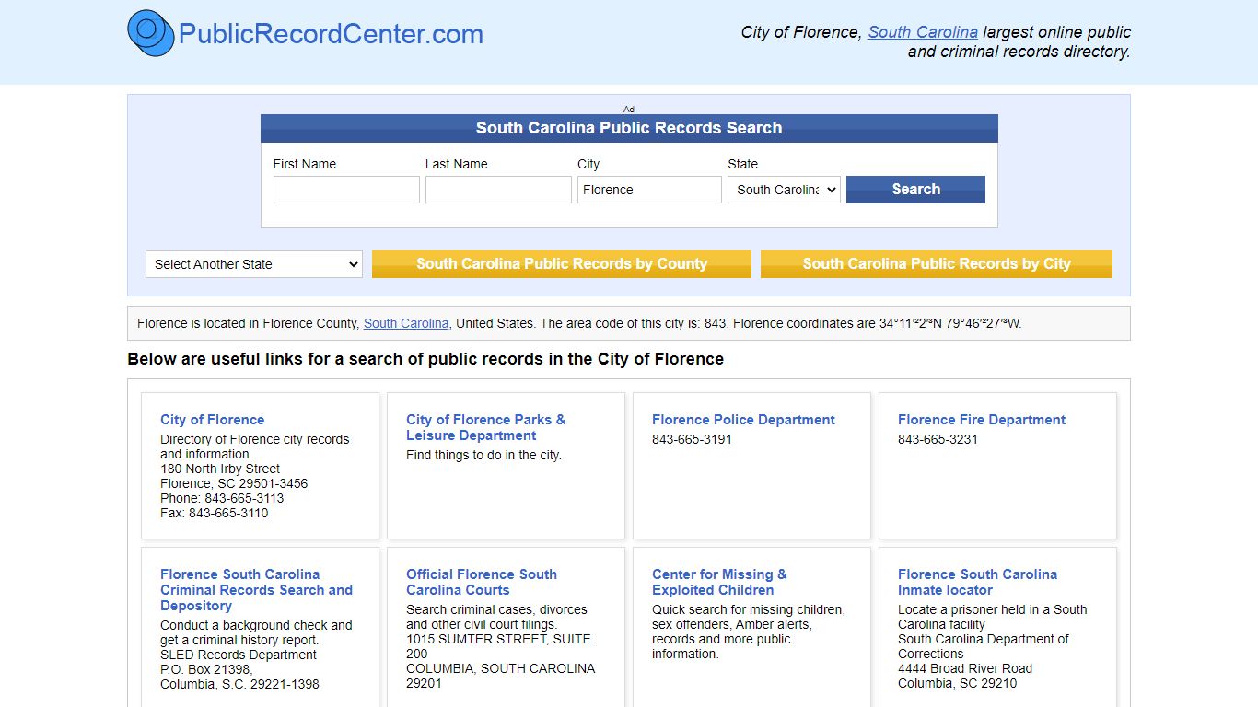The height and width of the screenshot is (707, 1258).
Task: Click the text Florence, SC 29501-3456
Action: click(234, 483)
